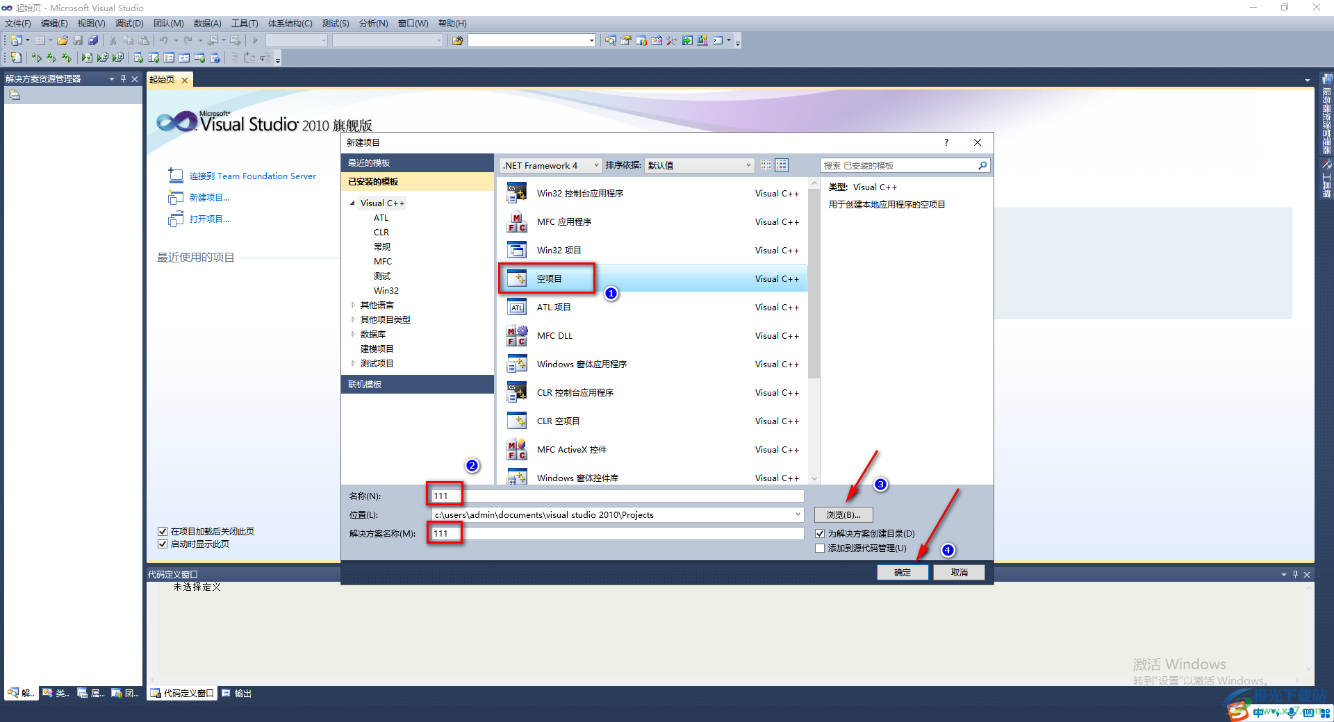Pin the Solution Explorer panel

123,78
